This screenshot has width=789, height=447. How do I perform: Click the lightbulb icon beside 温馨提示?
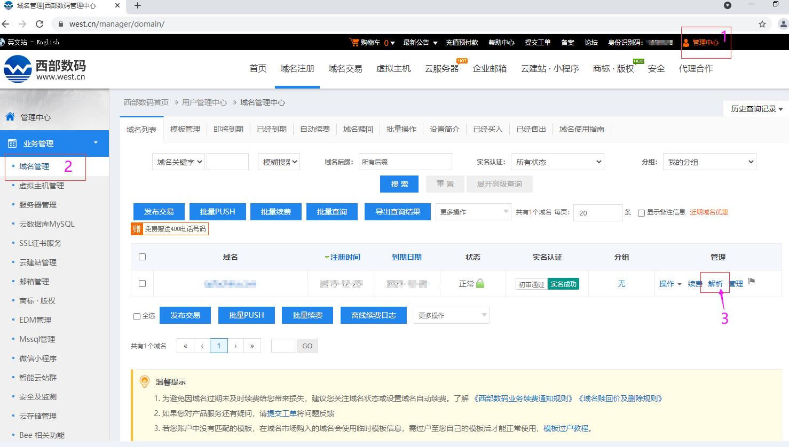pos(144,381)
